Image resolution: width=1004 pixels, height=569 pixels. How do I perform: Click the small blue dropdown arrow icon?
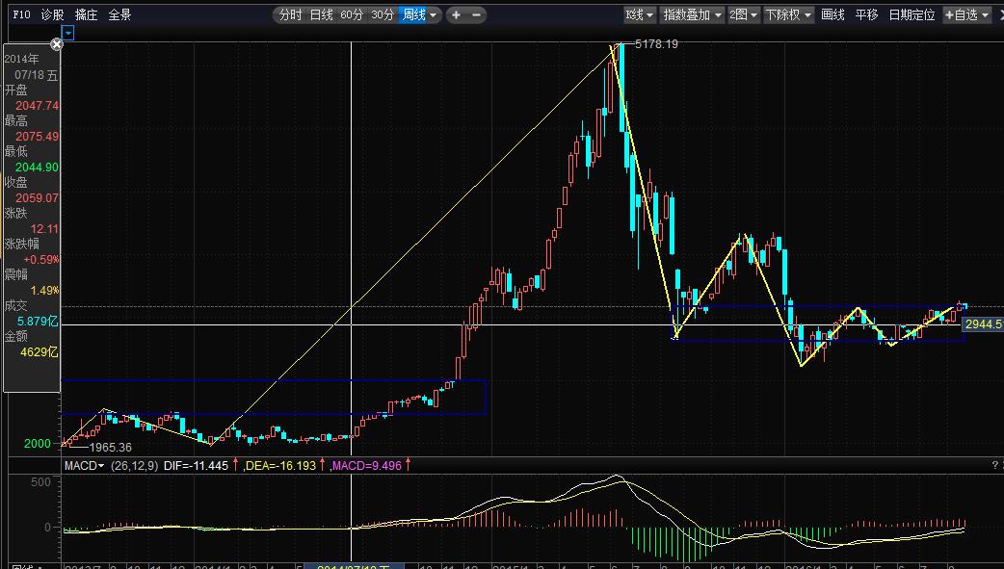(67, 33)
